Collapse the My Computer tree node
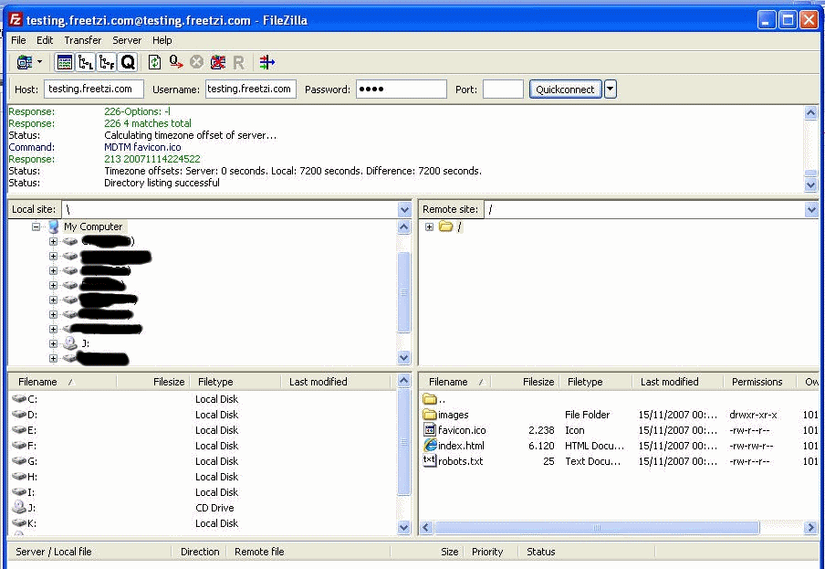Viewport: 825px width, 569px height. tap(36, 227)
